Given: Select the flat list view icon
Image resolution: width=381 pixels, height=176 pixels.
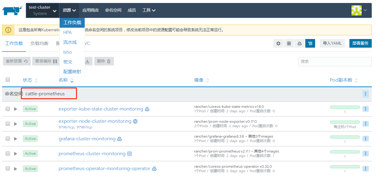Looking at the screenshot, I should click(x=289, y=43).
